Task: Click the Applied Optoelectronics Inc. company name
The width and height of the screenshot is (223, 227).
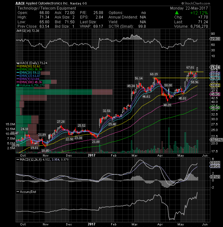Action: click(x=47, y=3)
